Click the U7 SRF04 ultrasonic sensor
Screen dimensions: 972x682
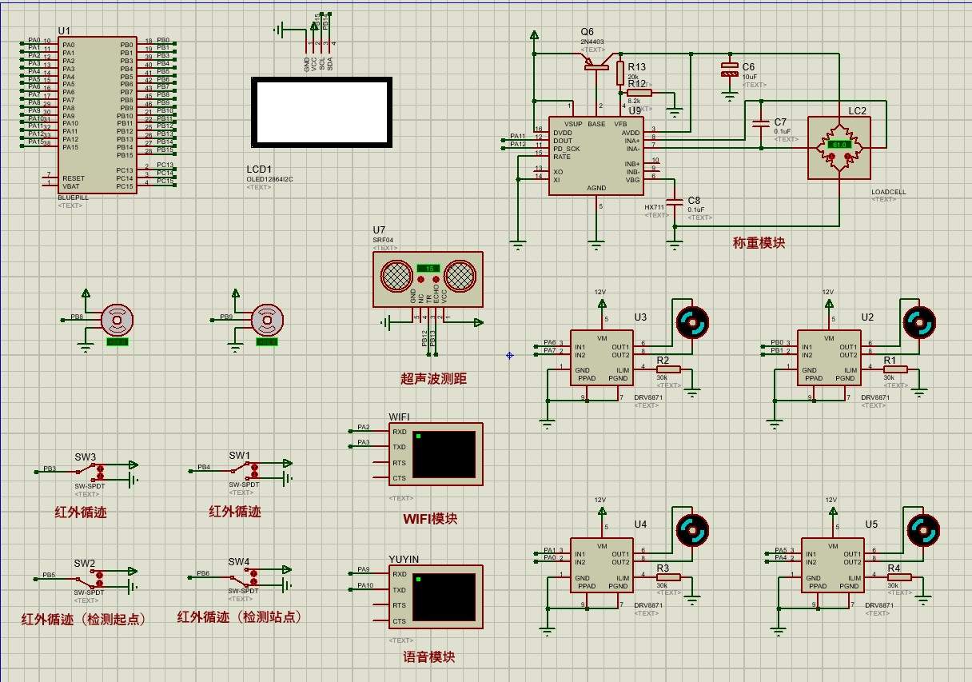428,279
